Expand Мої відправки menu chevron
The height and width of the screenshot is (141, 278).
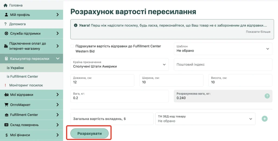tap(58, 95)
